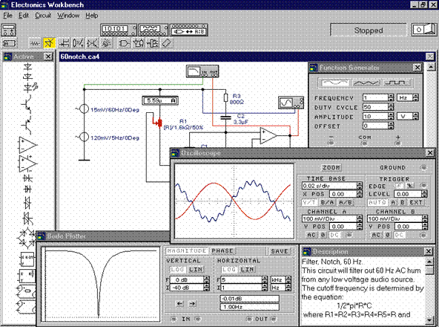Select A/B display mode on oscilloscope
Viewport: 439px width, 327px height.
[x=346, y=202]
